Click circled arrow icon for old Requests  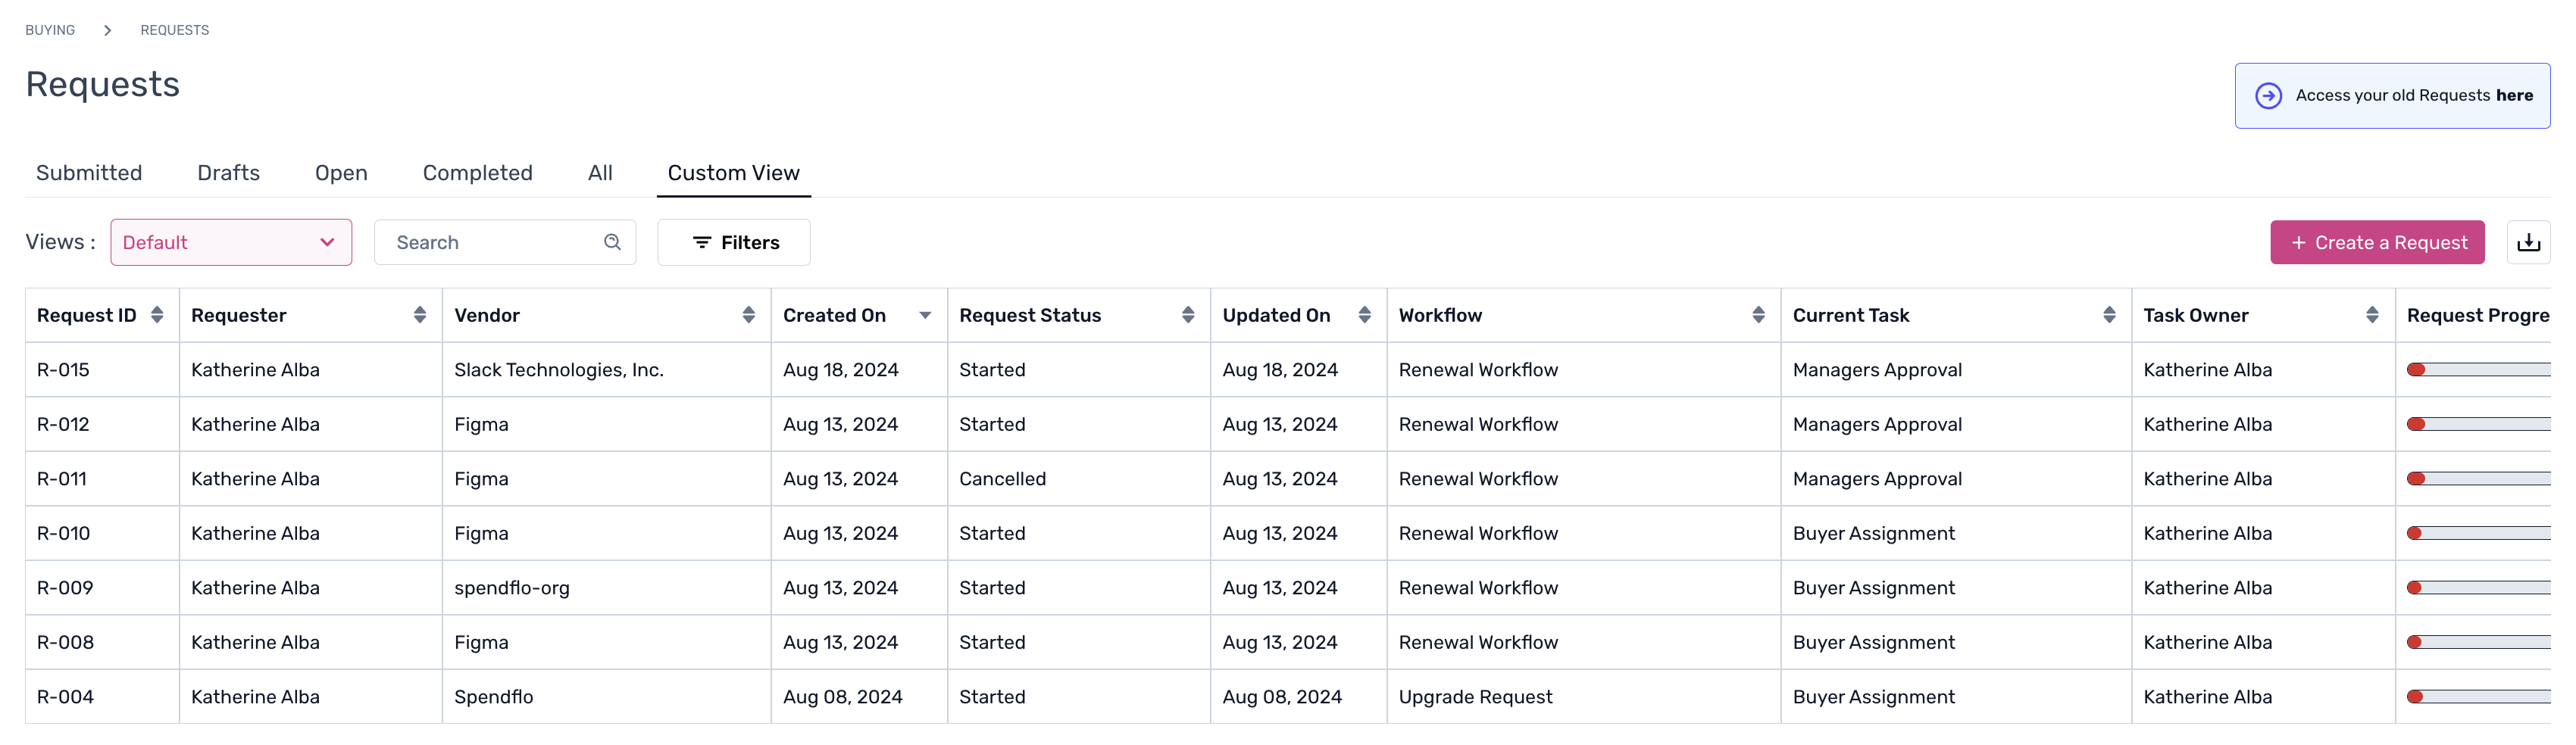coord(2268,96)
